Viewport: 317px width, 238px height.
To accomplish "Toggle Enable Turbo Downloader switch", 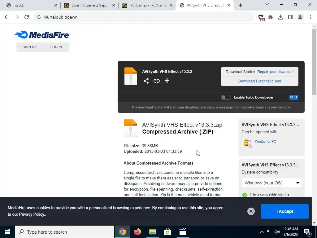I will [226, 97].
